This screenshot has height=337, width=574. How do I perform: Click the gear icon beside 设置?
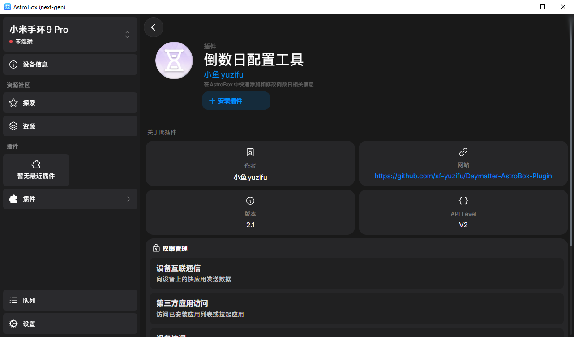(x=13, y=324)
